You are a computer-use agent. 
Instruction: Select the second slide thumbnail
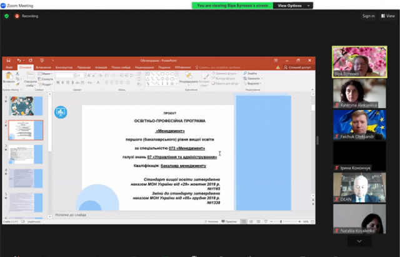pos(26,130)
